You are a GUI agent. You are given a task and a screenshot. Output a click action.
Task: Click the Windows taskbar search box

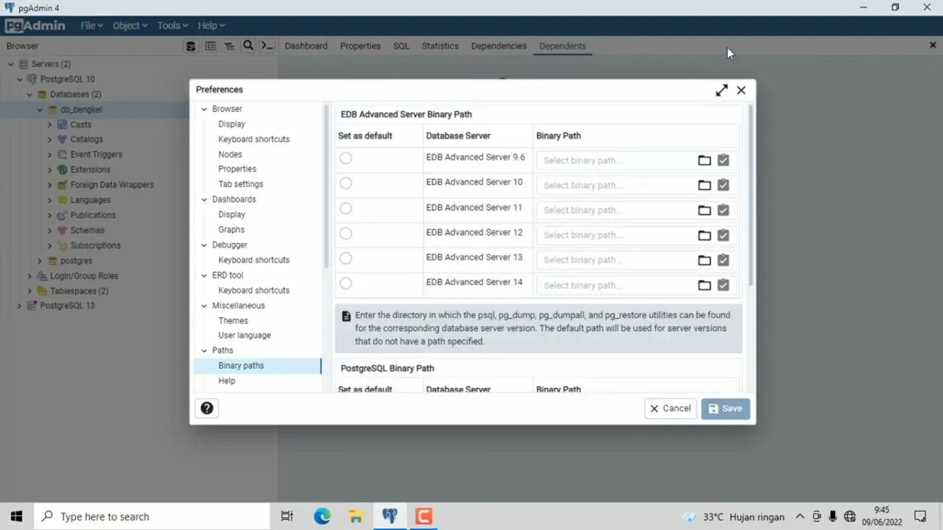(x=153, y=517)
